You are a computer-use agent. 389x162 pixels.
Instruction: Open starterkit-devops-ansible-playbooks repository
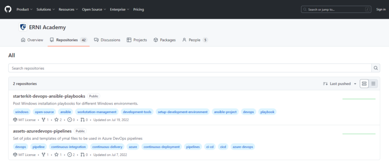pos(49,96)
